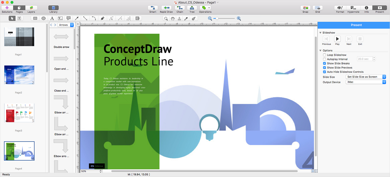
Task: Toggle the Library panel
Action: click(53, 8)
